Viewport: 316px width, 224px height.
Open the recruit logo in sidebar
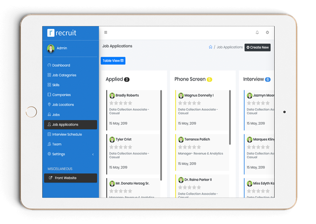(62, 33)
